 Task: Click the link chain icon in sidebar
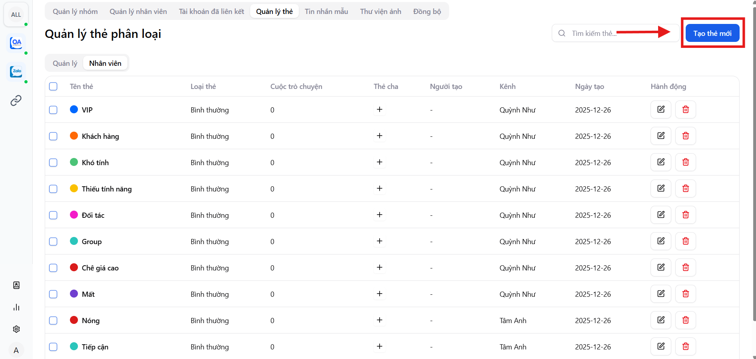[x=16, y=101]
